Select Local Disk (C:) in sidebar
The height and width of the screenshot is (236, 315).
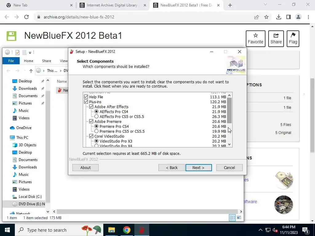pos(30,197)
